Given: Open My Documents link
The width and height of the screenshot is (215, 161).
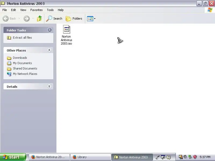Looking at the screenshot, I should click(x=22, y=63).
